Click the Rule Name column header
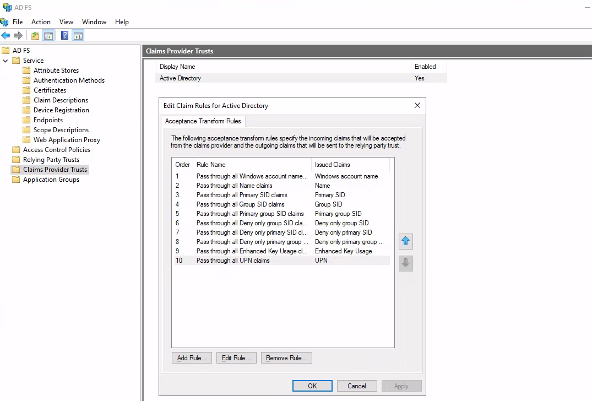592x401 pixels. 252,165
